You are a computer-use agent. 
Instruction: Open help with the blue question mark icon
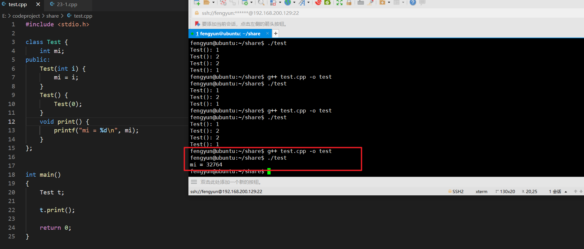click(x=413, y=3)
